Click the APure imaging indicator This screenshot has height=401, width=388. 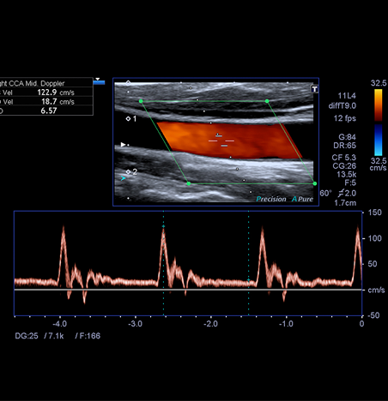pos(302,199)
